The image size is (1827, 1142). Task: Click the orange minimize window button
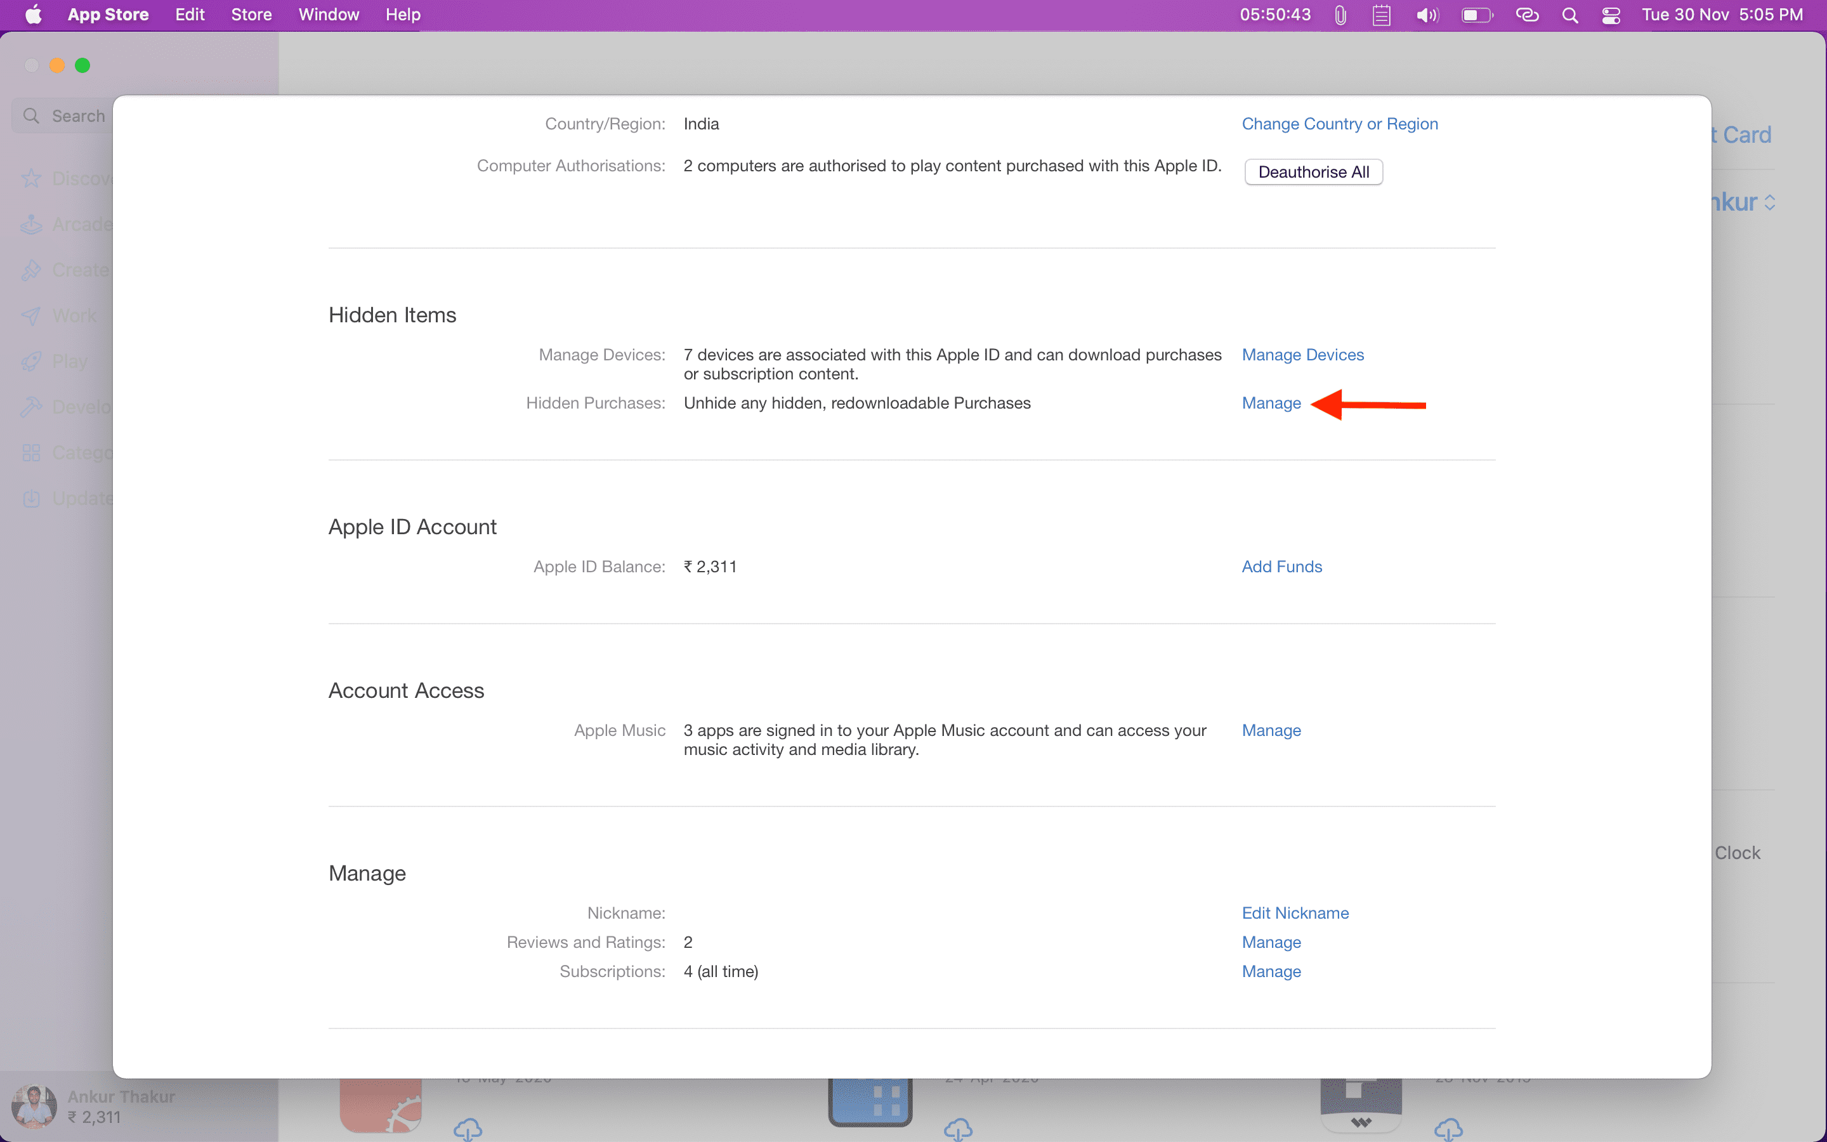point(56,66)
